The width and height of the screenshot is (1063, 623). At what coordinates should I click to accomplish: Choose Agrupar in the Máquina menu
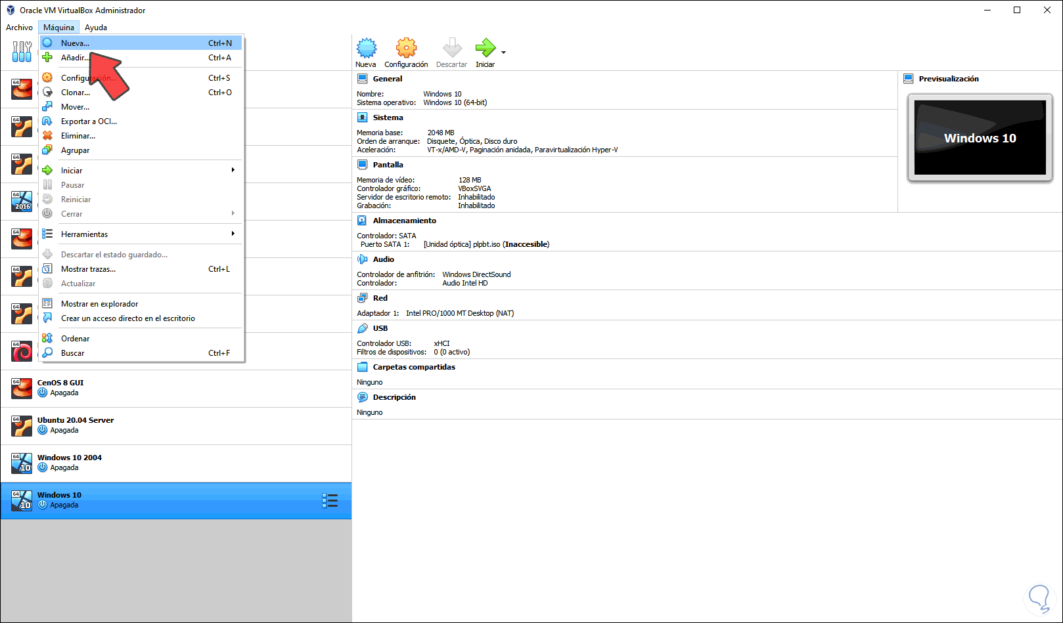pos(141,150)
